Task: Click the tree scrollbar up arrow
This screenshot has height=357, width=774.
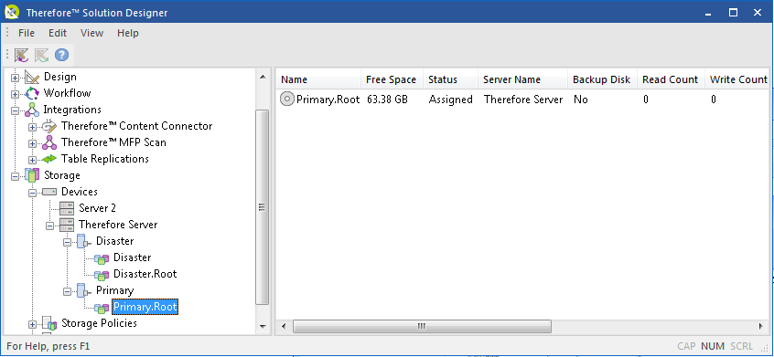Action: (262, 77)
